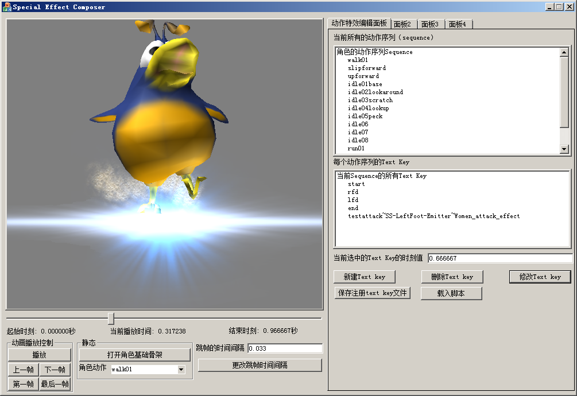Click the 起始时刻 0.000000秒 label

click(41, 331)
